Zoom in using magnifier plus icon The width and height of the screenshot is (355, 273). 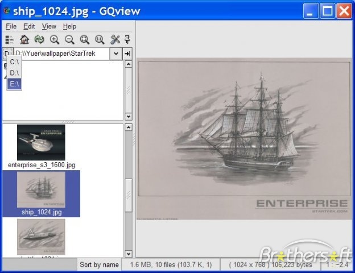[x=55, y=40]
